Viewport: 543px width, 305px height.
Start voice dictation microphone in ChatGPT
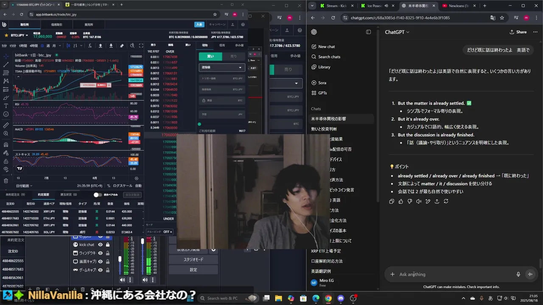(x=518, y=274)
